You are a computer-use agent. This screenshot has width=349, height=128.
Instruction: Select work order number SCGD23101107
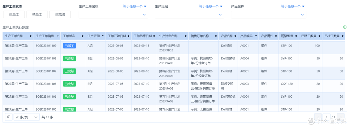pyautogui.click(x=46, y=71)
